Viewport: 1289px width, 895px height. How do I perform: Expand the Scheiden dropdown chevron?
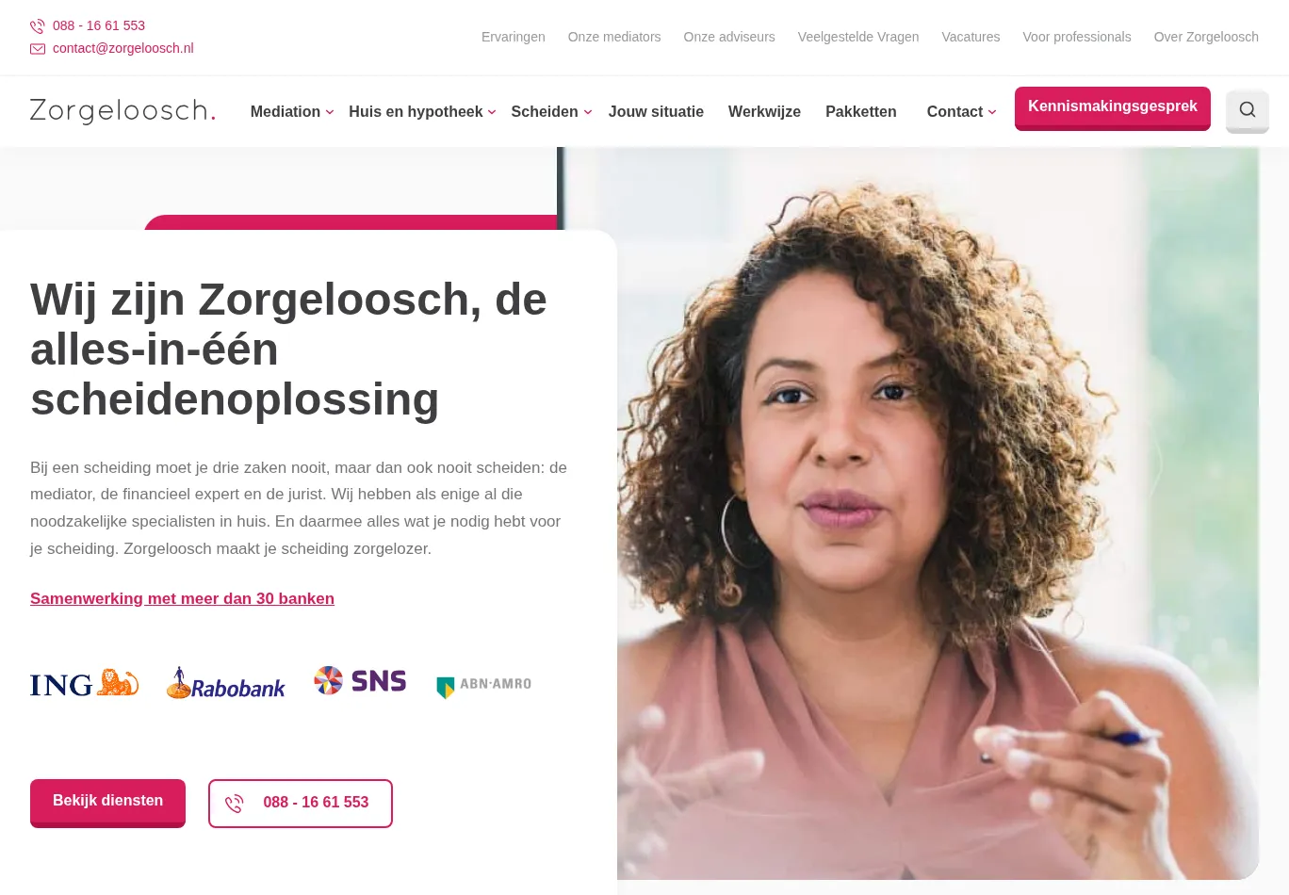click(587, 112)
